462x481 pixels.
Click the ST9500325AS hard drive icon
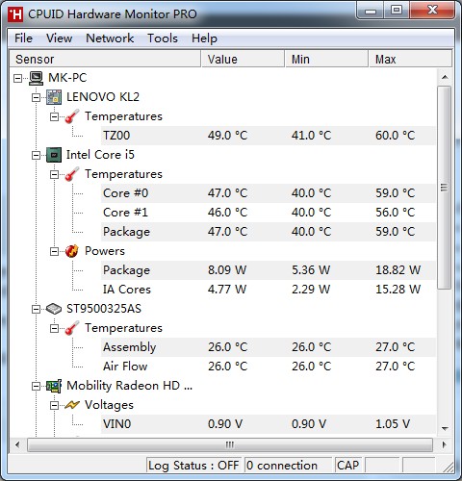(54, 309)
